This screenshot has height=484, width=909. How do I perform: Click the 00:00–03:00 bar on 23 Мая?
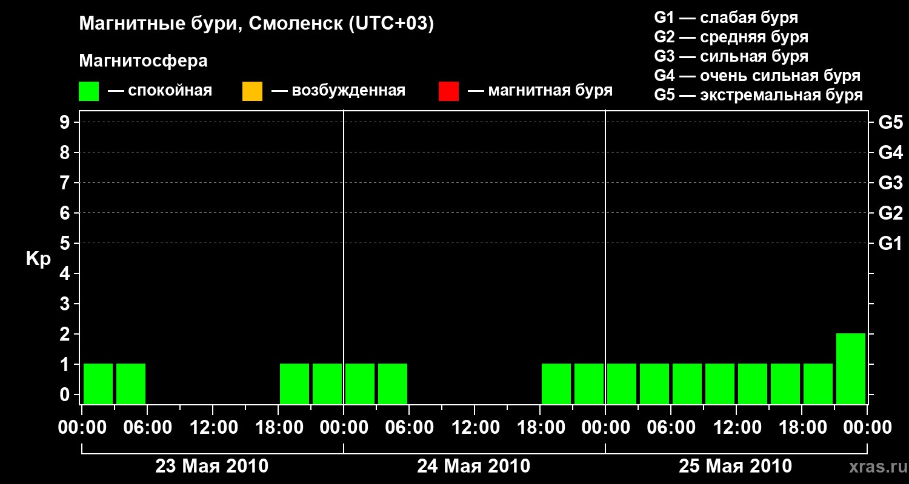tap(98, 384)
